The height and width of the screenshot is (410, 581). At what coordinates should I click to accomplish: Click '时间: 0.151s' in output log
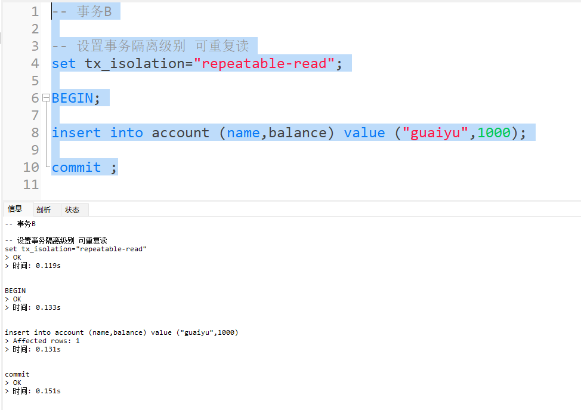[x=36, y=391]
